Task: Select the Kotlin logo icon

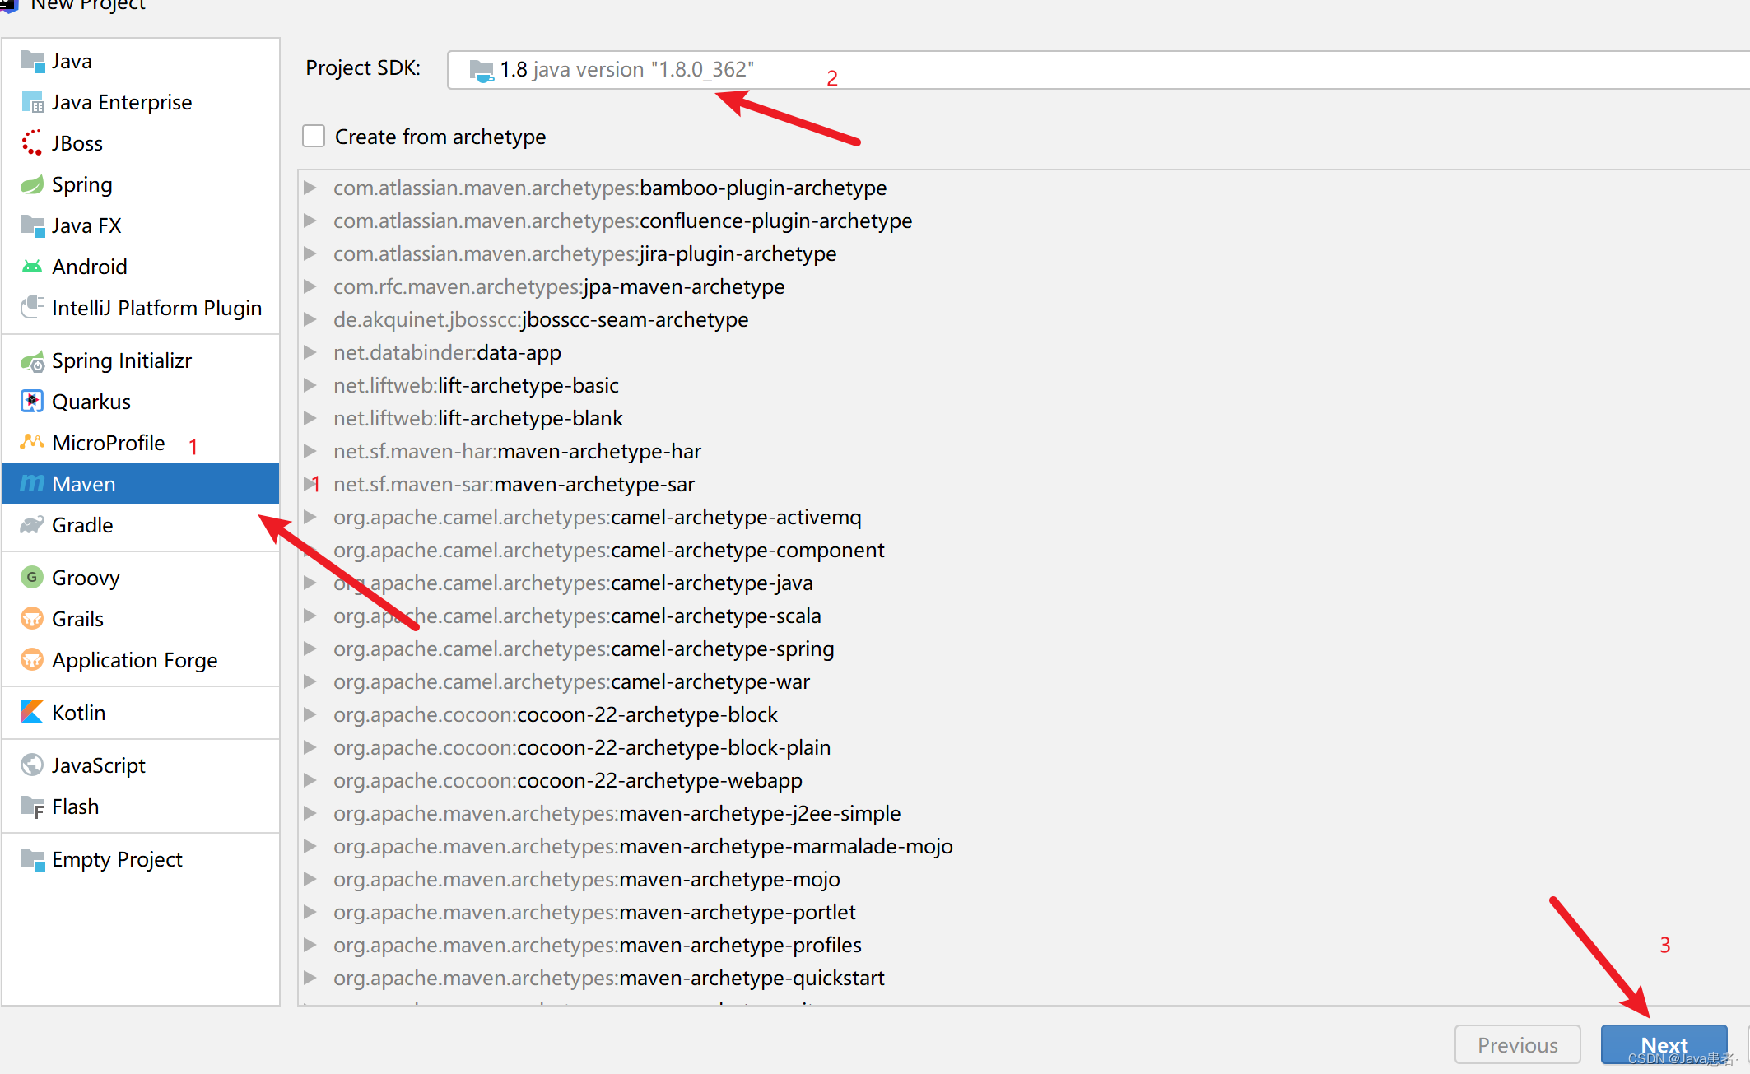Action: tap(32, 713)
